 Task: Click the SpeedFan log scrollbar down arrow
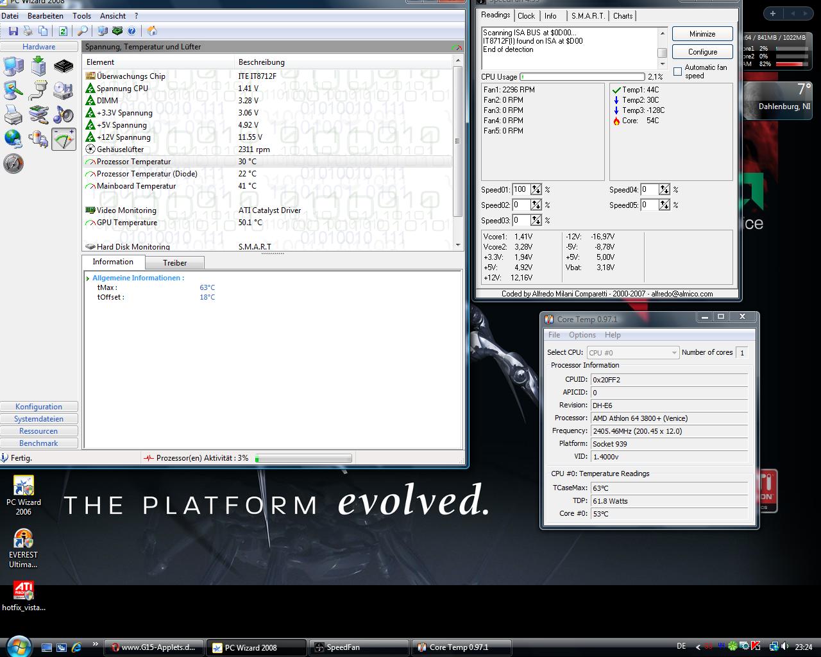pos(663,64)
